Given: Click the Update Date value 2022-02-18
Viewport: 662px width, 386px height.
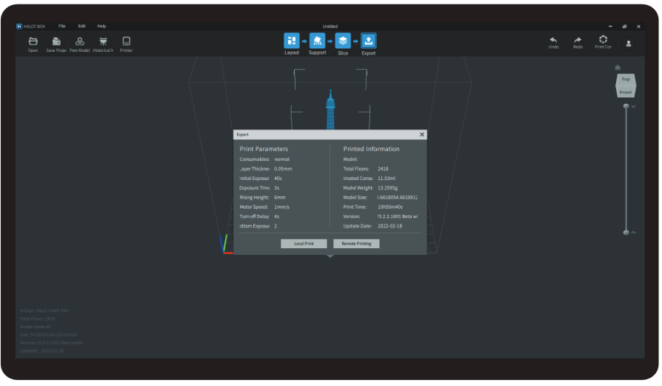Looking at the screenshot, I should (x=389, y=227).
